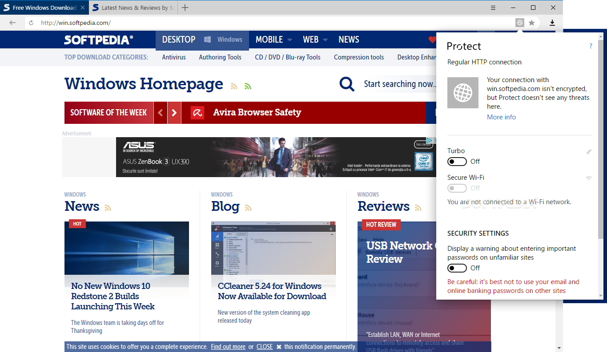Switch to the Free Windows Download tab
The image size is (607, 352).
point(44,8)
